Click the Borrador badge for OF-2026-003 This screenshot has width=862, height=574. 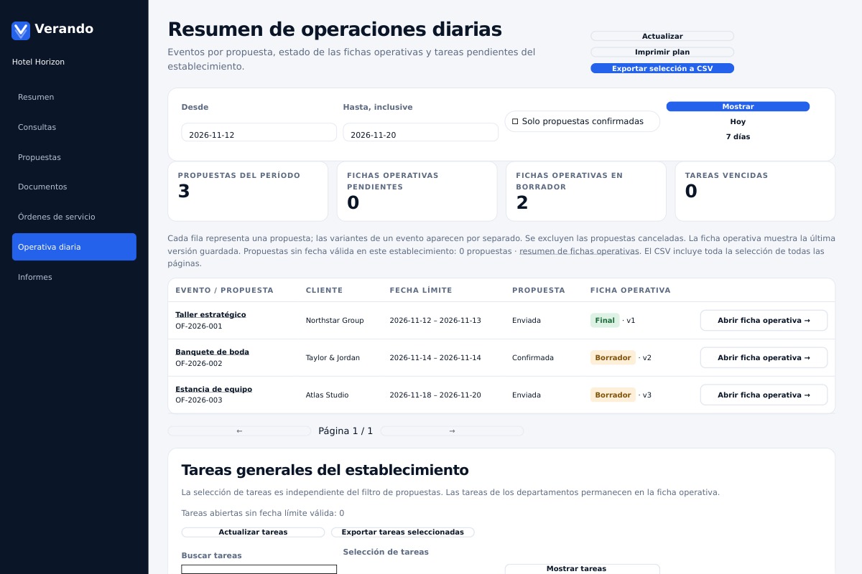pos(613,395)
